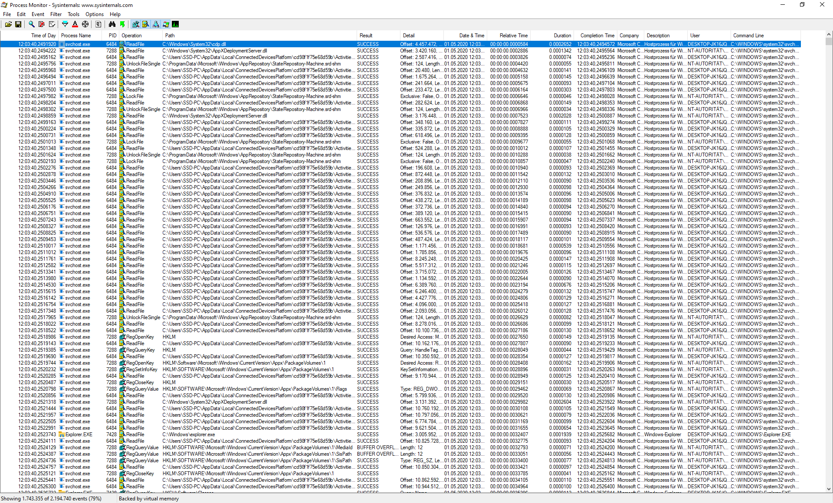Image resolution: width=833 pixels, height=503 pixels.
Task: Open the Filter funnel icon
Action: pyautogui.click(x=65, y=24)
